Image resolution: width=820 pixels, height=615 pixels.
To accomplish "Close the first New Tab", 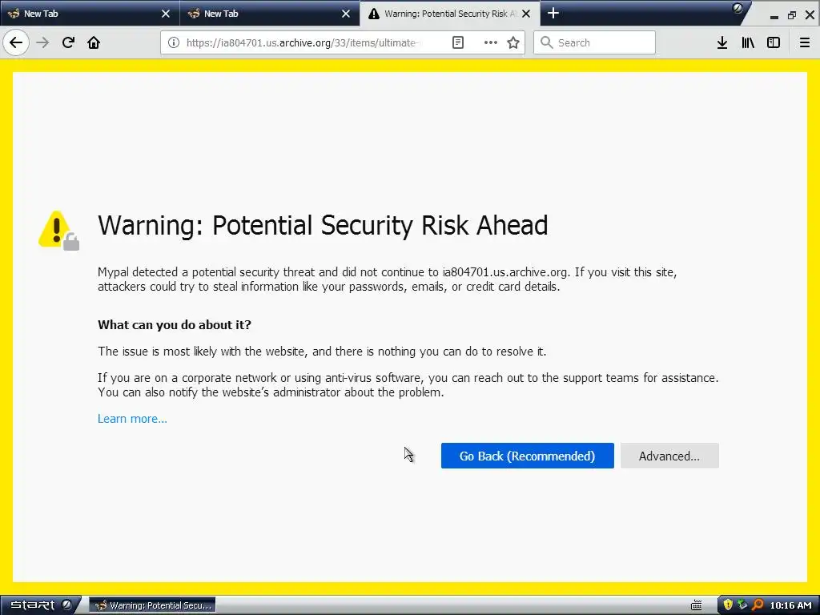I will tap(166, 14).
